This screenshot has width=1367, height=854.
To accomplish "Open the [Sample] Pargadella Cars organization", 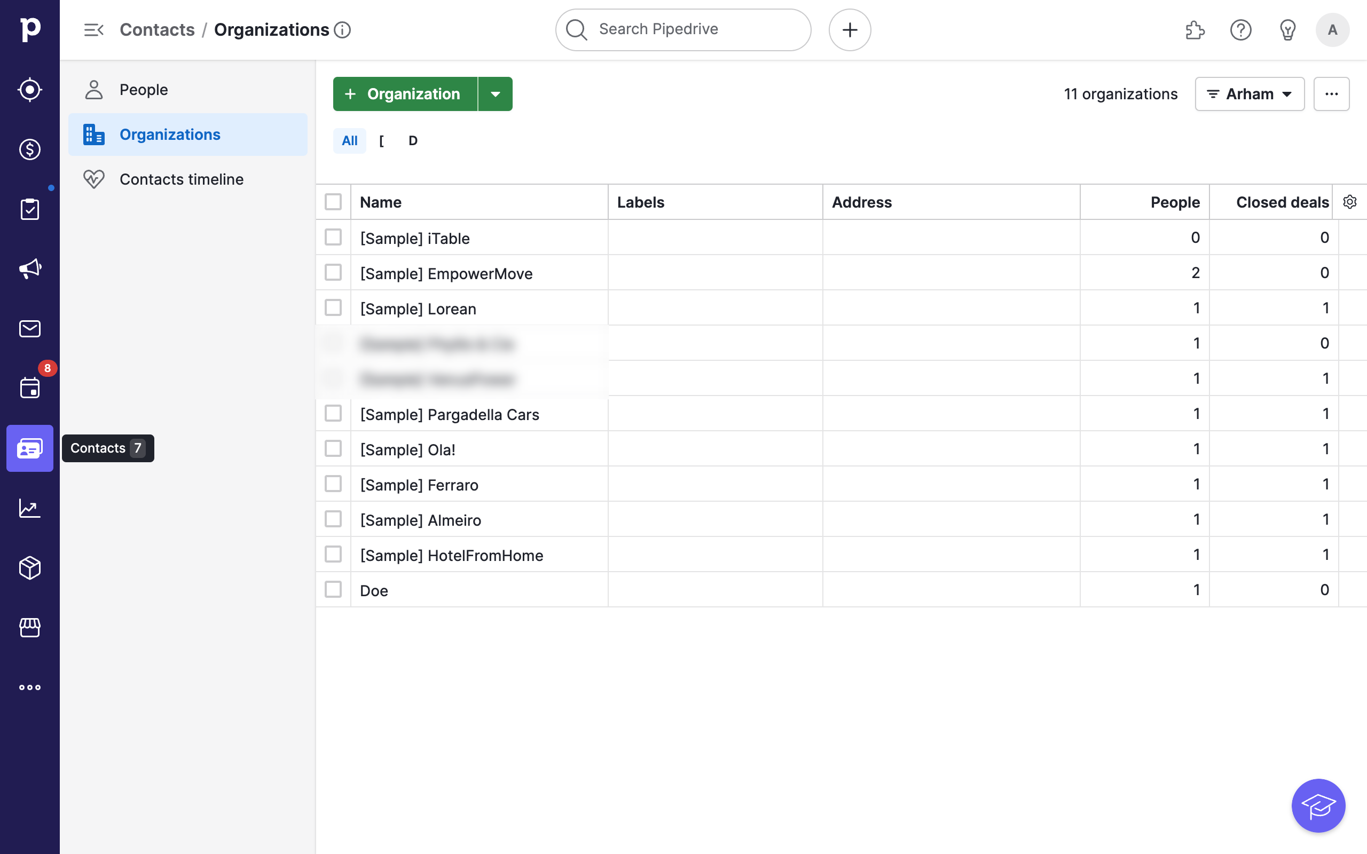I will tap(449, 415).
